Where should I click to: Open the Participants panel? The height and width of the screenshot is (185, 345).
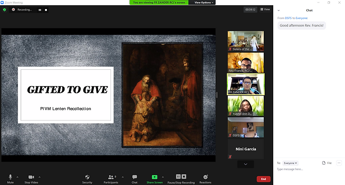[111, 179]
